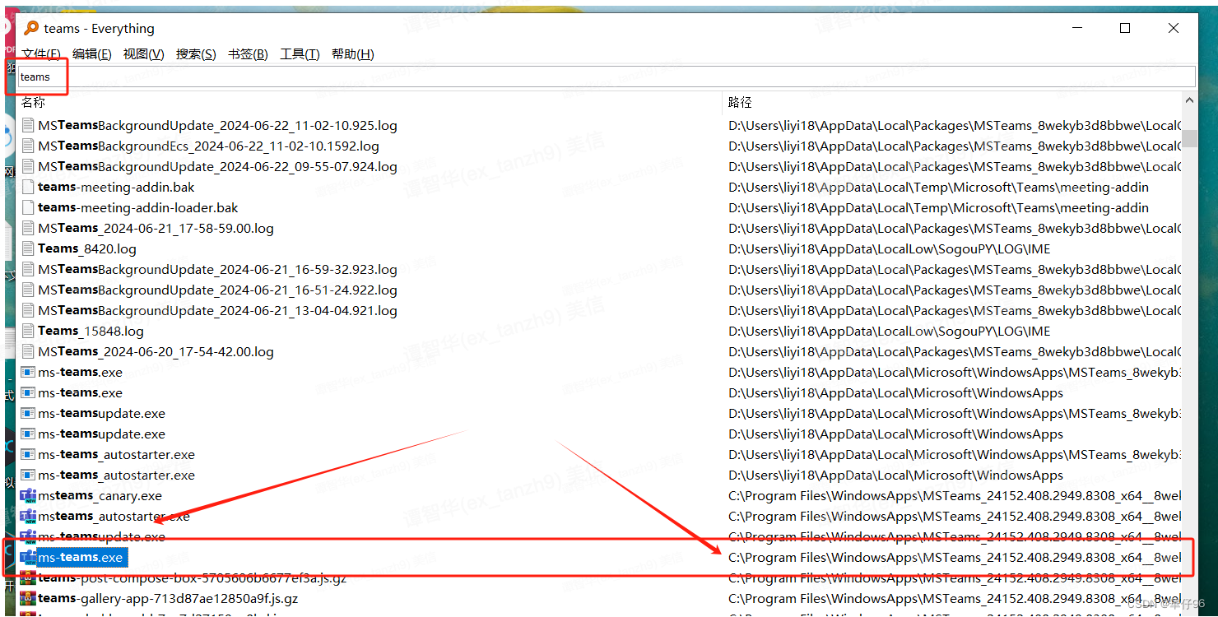Open the 视图(V) menu
This screenshot has width=1218, height=617.
(x=143, y=54)
